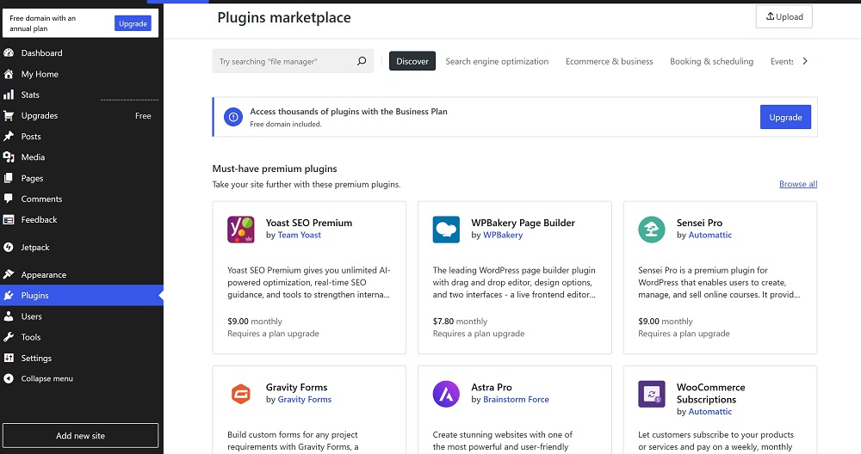Click the info icon in Business Plan banner
This screenshot has height=454, width=861.
[233, 117]
